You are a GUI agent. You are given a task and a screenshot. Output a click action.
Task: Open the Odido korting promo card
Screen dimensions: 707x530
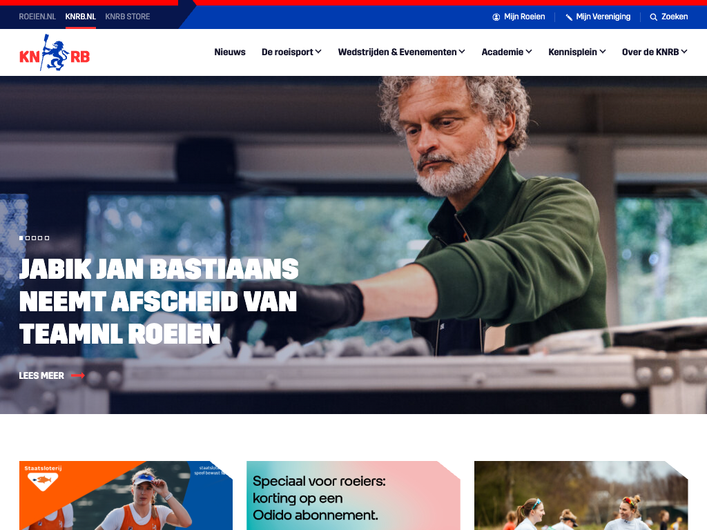pyautogui.click(x=353, y=495)
